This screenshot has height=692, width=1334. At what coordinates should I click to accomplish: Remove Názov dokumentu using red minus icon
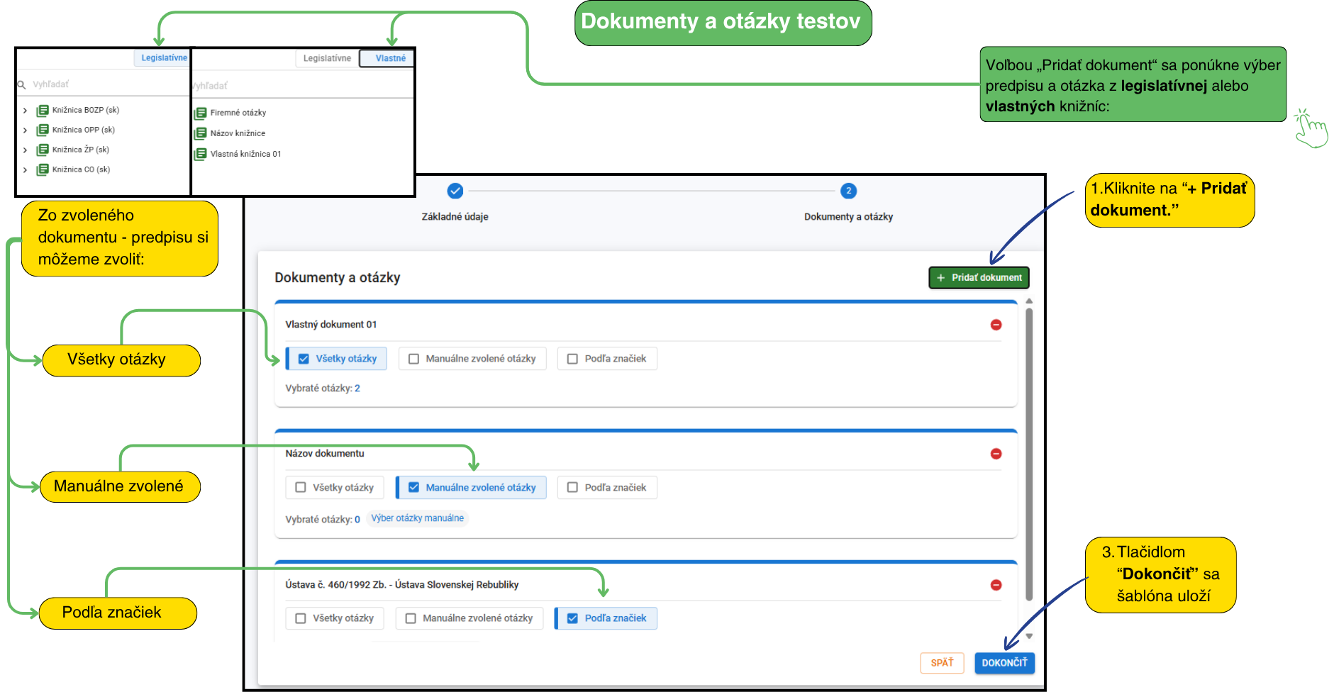click(996, 454)
